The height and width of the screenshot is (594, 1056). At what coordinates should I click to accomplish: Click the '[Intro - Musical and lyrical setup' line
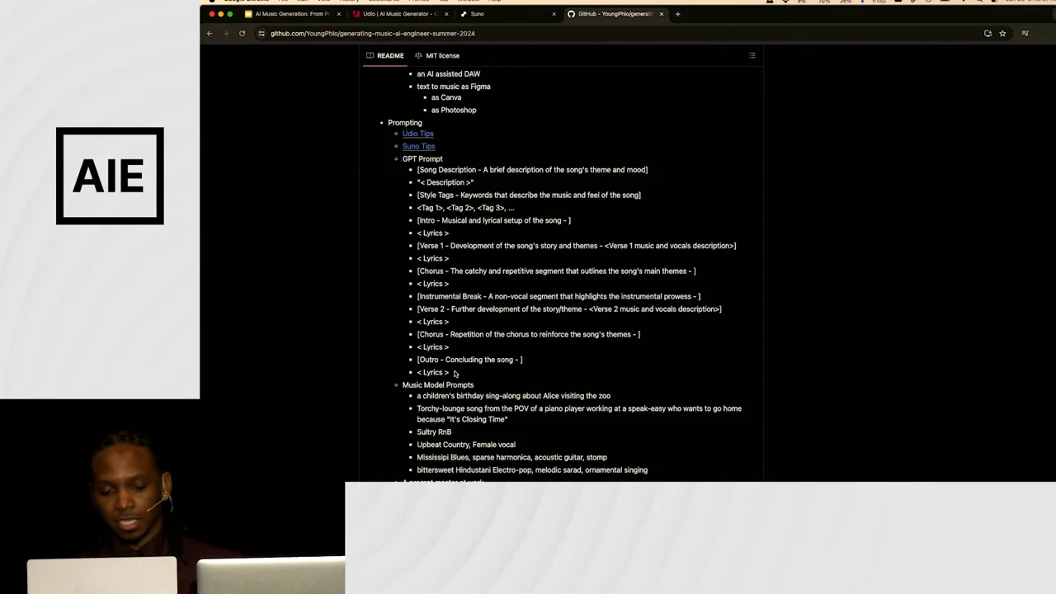(493, 221)
